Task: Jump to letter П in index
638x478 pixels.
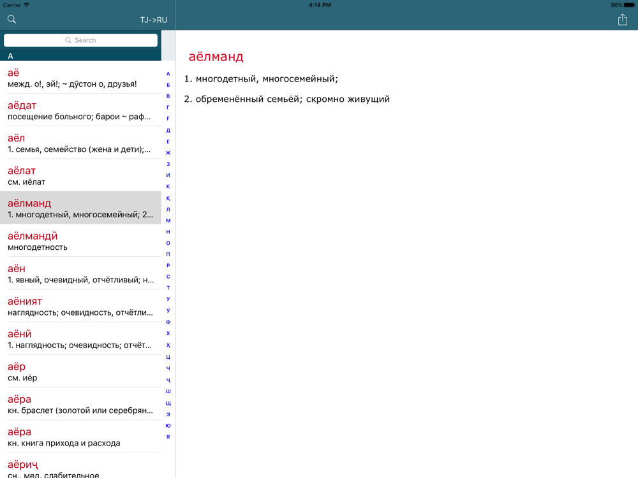Action: click(168, 254)
